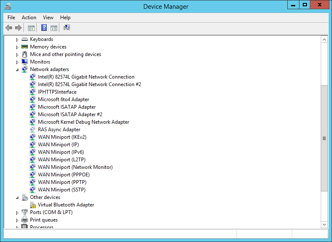Image resolution: width=332 pixels, height=242 pixels.
Task: Click the Other devices category icon
Action: tap(25, 197)
